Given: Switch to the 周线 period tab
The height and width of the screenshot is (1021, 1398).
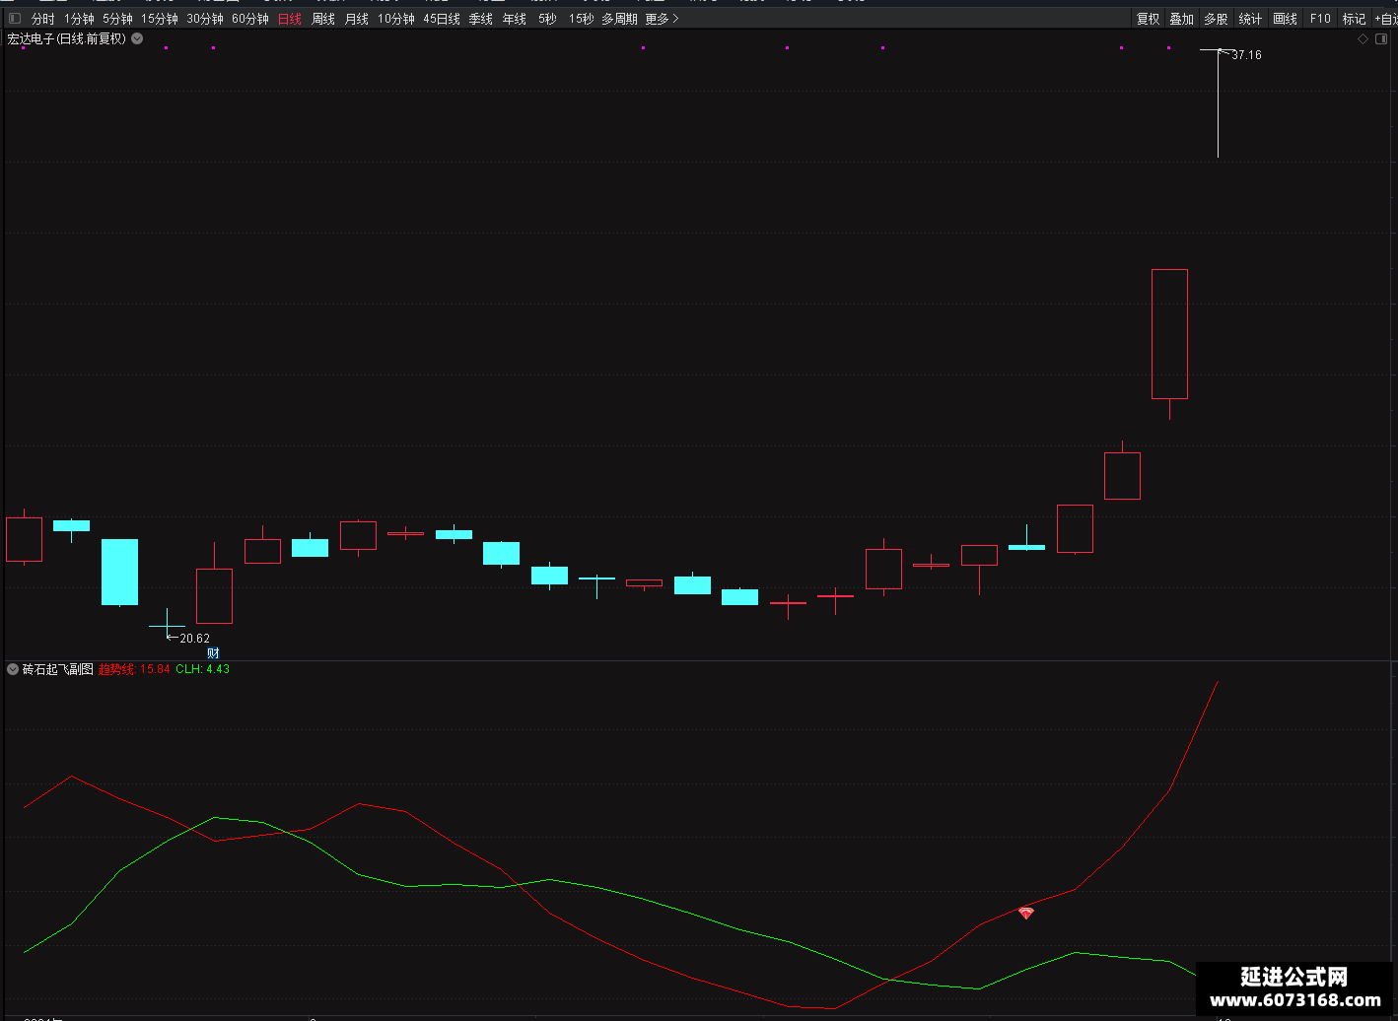Looking at the screenshot, I should click(323, 19).
